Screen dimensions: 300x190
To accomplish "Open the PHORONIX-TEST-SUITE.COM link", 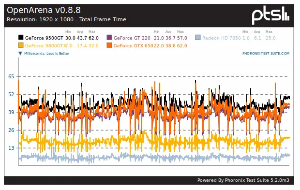I will 266,54.
